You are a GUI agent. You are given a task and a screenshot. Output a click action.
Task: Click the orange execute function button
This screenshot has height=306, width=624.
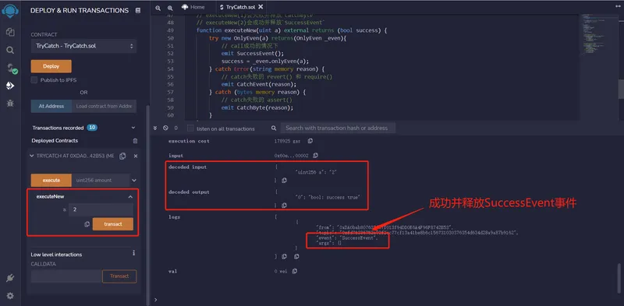[51, 181]
